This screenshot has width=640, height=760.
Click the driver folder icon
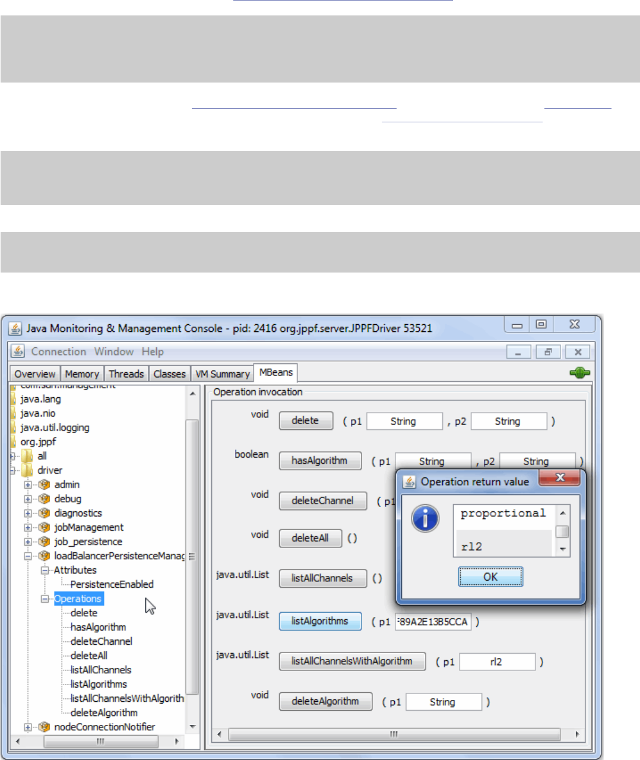tap(27, 470)
